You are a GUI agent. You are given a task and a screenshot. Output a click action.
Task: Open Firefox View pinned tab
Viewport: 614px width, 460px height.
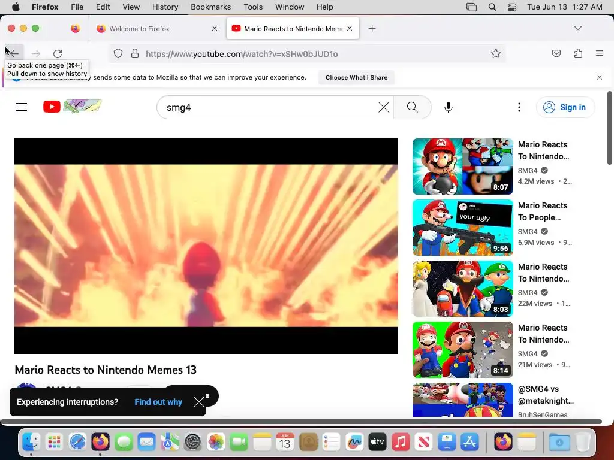point(76,29)
